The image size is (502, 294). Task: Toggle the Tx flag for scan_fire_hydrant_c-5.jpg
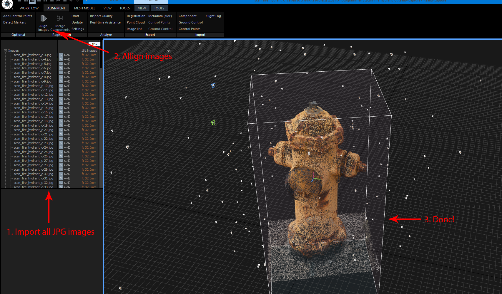[x=61, y=64]
